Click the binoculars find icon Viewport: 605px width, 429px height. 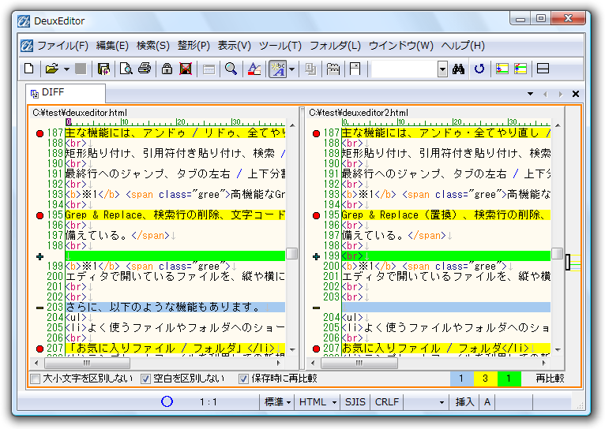(458, 69)
